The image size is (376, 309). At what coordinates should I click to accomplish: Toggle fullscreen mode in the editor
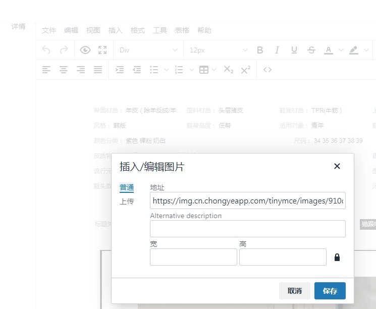(102, 50)
